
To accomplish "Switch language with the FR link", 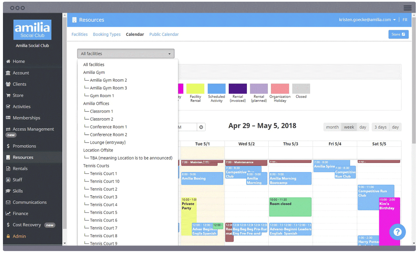I will (x=405, y=20).
